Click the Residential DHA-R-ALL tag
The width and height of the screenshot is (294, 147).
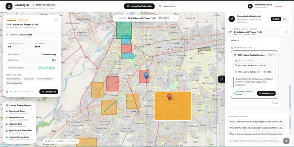click(x=18, y=20)
